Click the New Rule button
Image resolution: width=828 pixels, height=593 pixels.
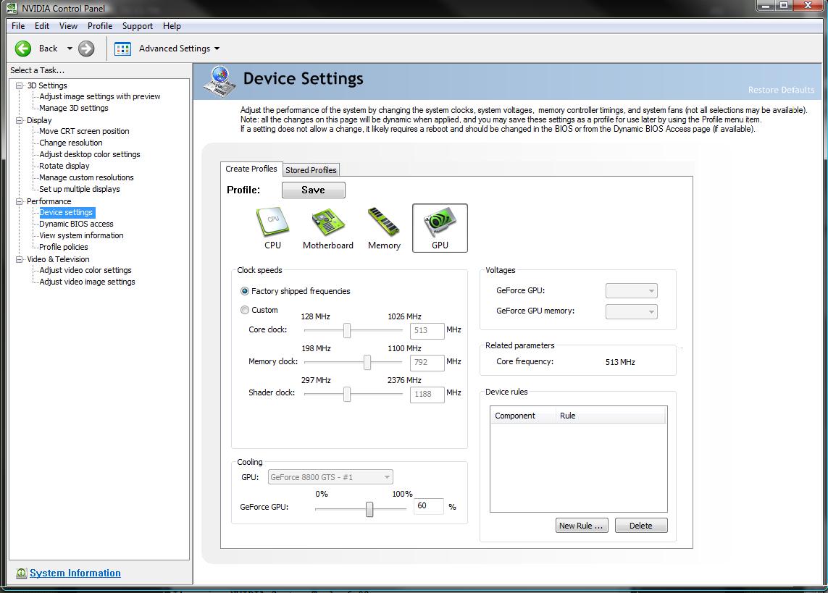(582, 526)
